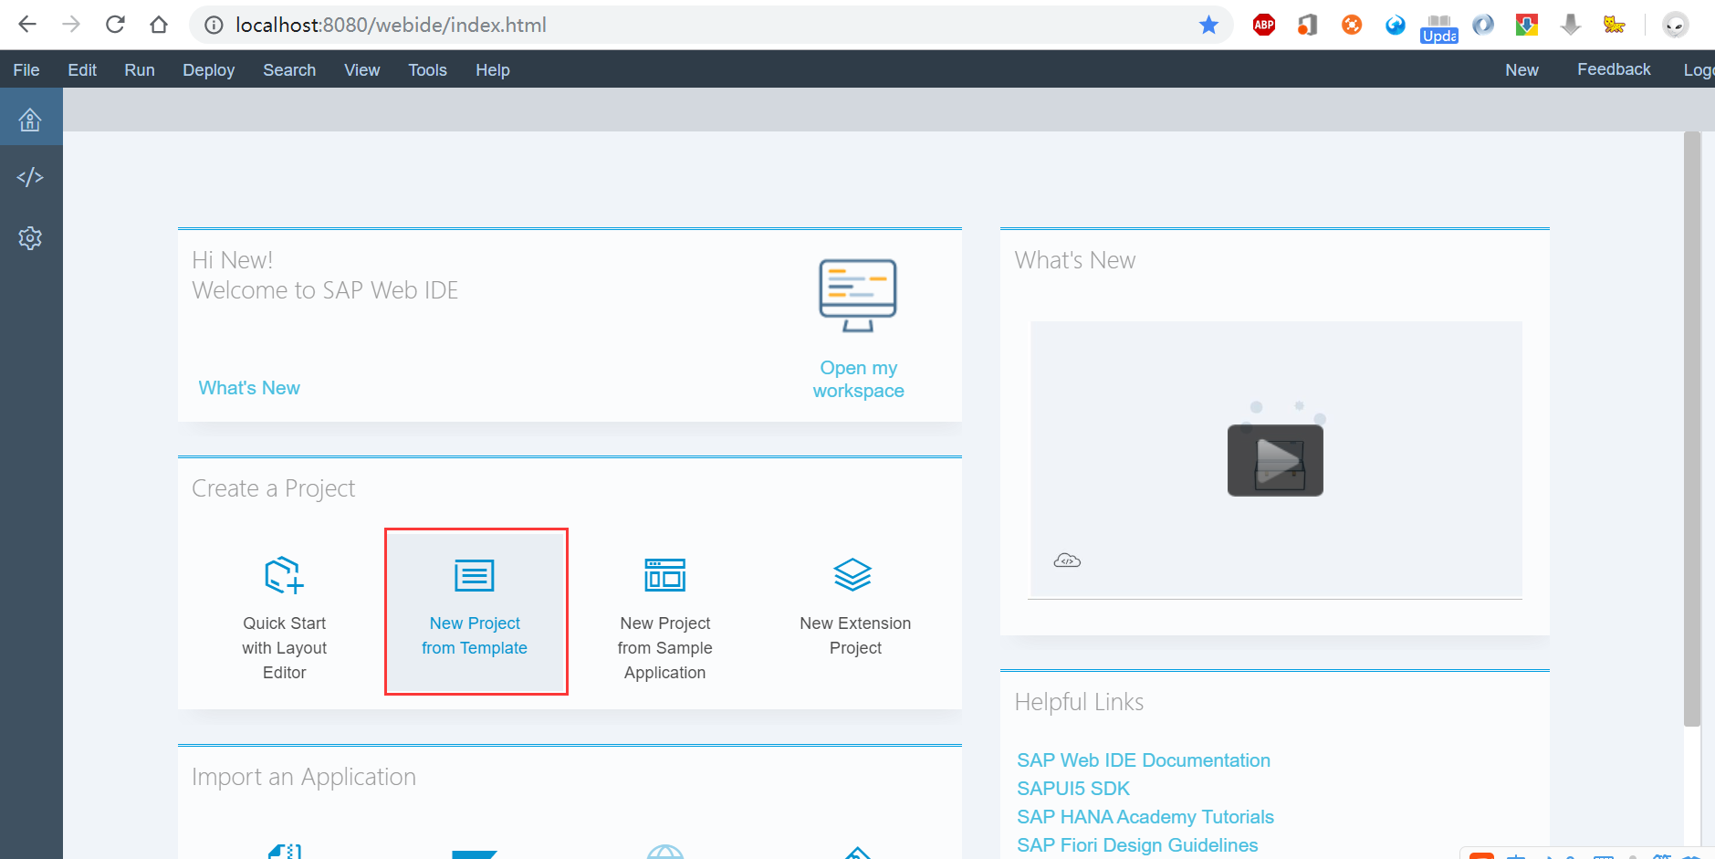This screenshot has width=1715, height=859.
Task: Click the cloud code icon under video
Action: [1067, 560]
